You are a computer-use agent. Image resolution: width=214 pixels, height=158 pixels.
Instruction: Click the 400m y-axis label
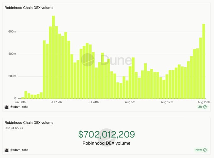12,54
